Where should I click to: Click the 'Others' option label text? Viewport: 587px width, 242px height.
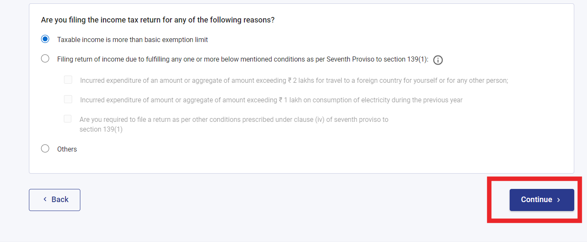coord(67,149)
